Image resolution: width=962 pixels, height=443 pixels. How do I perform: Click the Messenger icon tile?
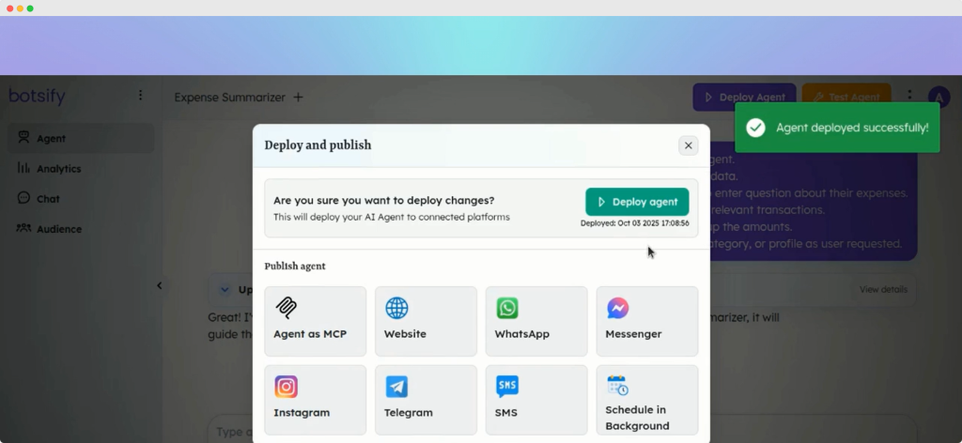617,308
